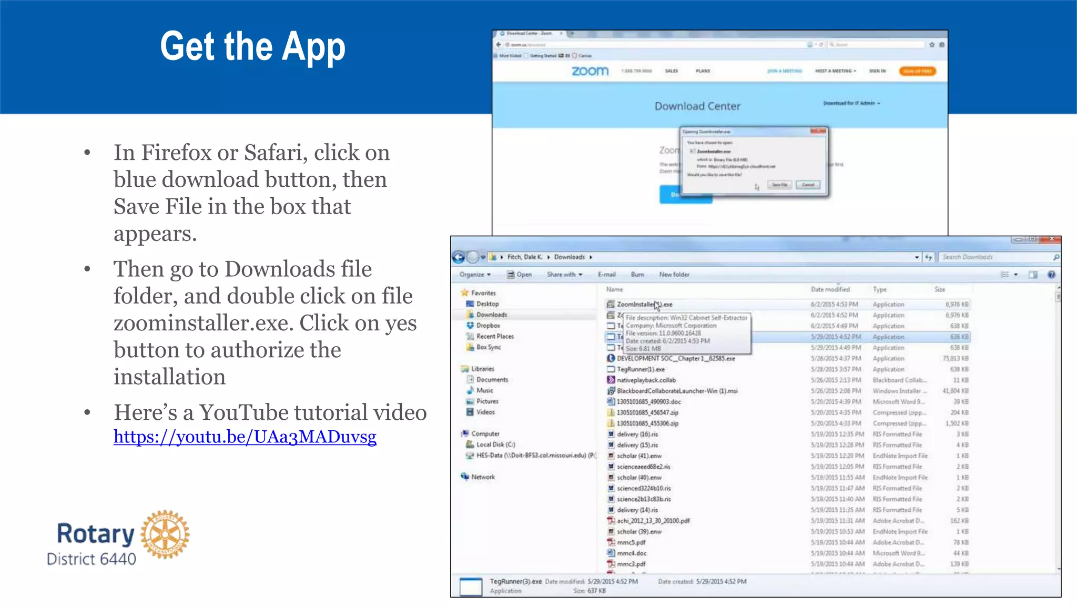Sort by the Date modified column header
1077x606 pixels.
click(830, 289)
